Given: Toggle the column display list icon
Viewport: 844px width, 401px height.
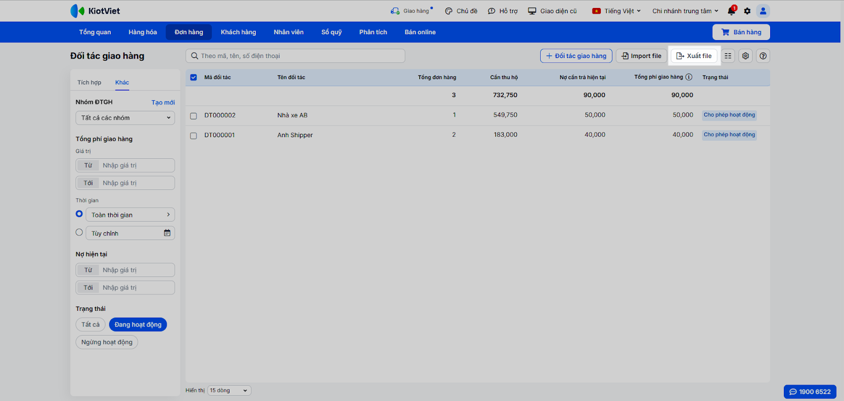Looking at the screenshot, I should [728, 56].
